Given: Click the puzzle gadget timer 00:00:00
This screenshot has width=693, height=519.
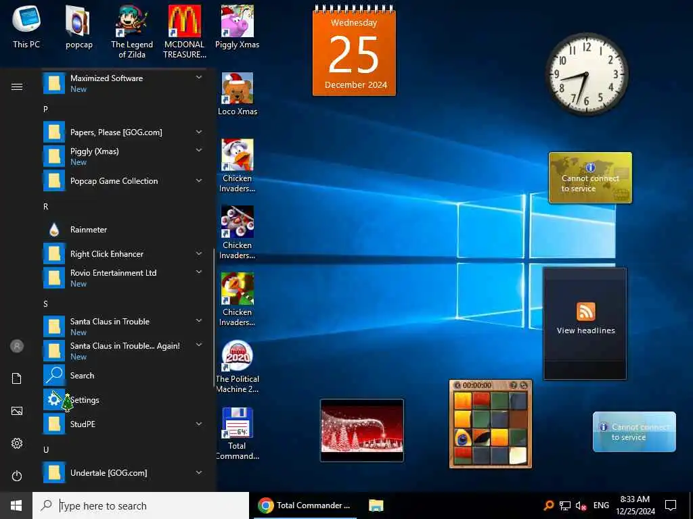Looking at the screenshot, I should pyautogui.click(x=477, y=385).
